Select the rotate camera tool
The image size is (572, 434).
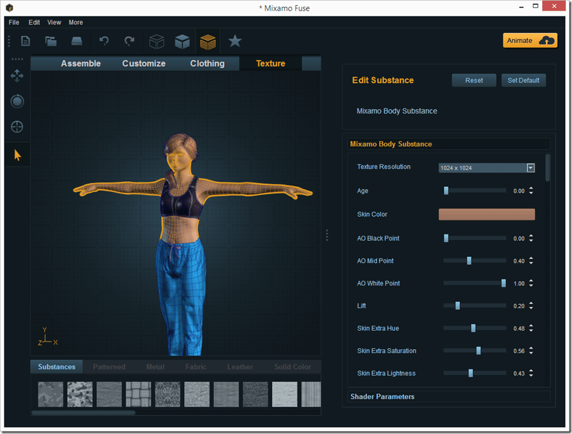(x=17, y=101)
